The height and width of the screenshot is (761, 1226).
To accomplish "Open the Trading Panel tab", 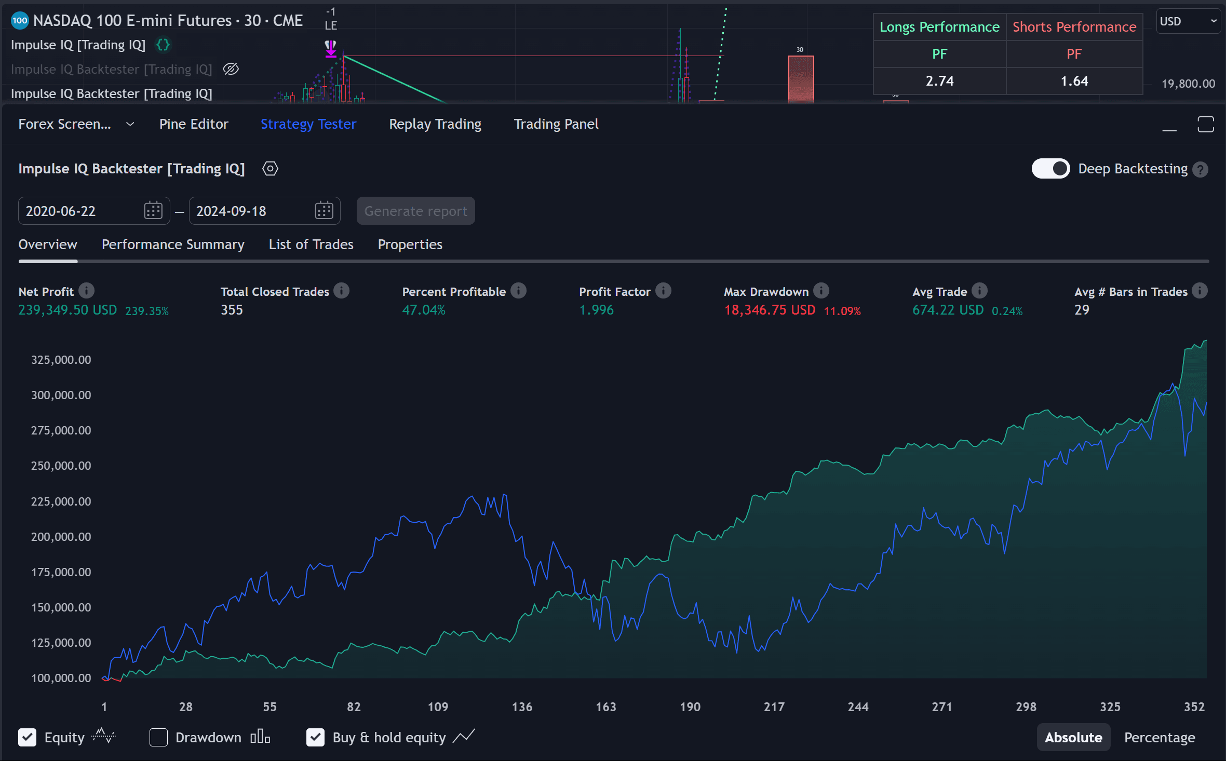I will 556,124.
